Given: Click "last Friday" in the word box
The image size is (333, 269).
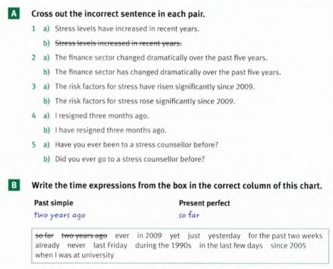Looking at the screenshot, I should point(111,245).
